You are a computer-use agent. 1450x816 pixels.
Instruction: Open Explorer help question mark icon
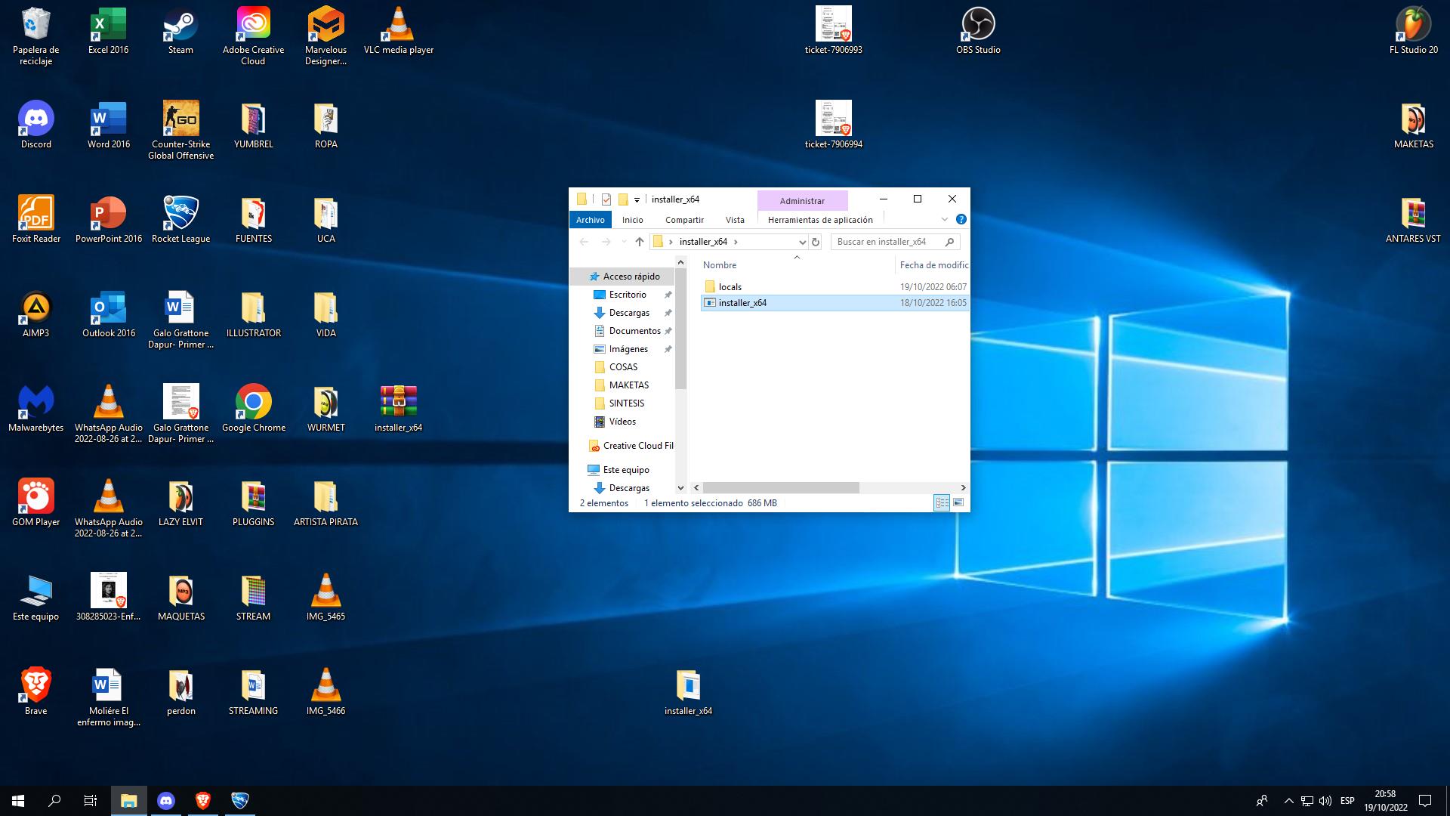point(961,219)
